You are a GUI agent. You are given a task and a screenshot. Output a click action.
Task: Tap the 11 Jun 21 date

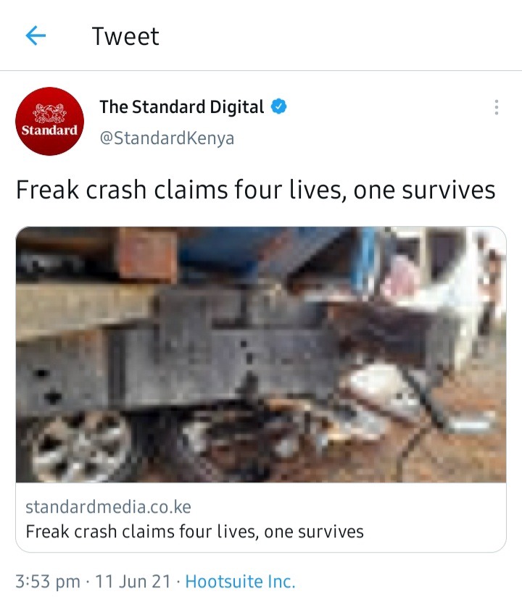(133, 582)
